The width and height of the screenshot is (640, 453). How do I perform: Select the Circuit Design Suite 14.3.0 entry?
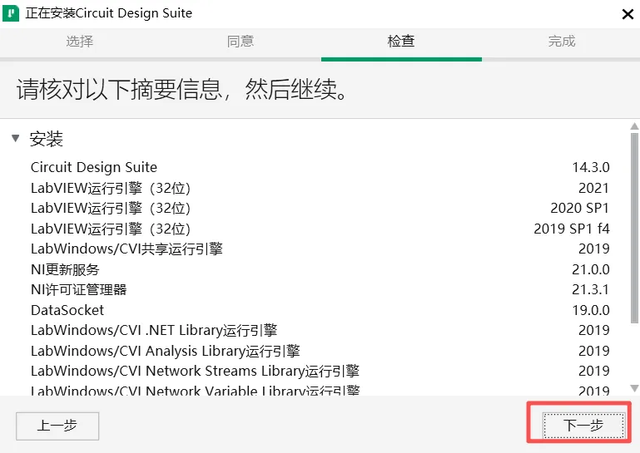(320, 167)
